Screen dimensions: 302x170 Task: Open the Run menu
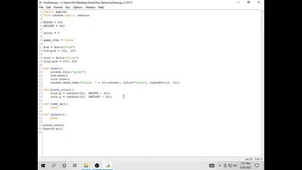(x=67, y=8)
